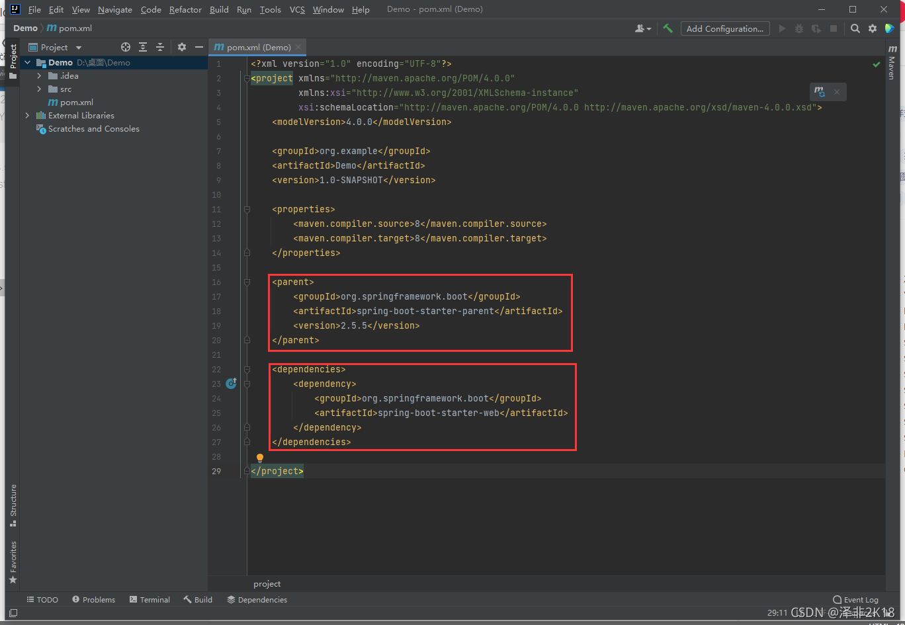905x625 pixels.
Task: Open Project panel options gear
Action: coord(182,47)
